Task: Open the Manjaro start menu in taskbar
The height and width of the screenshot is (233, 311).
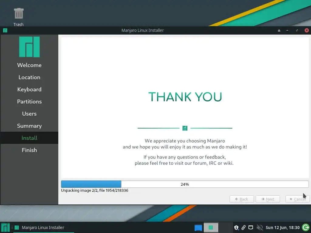Action: click(x=5, y=228)
